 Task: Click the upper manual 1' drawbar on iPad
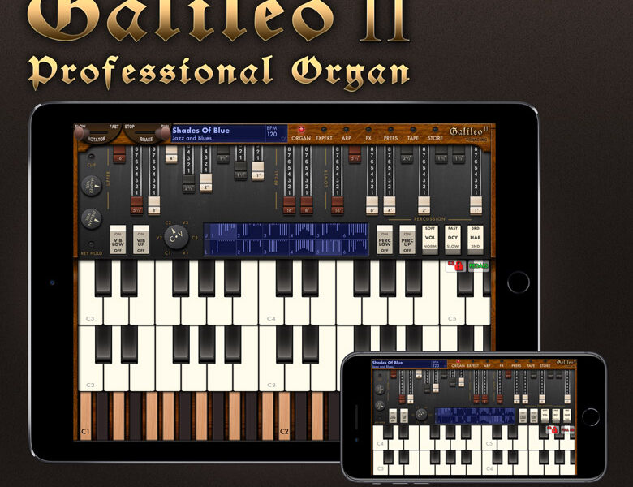pos(258,170)
